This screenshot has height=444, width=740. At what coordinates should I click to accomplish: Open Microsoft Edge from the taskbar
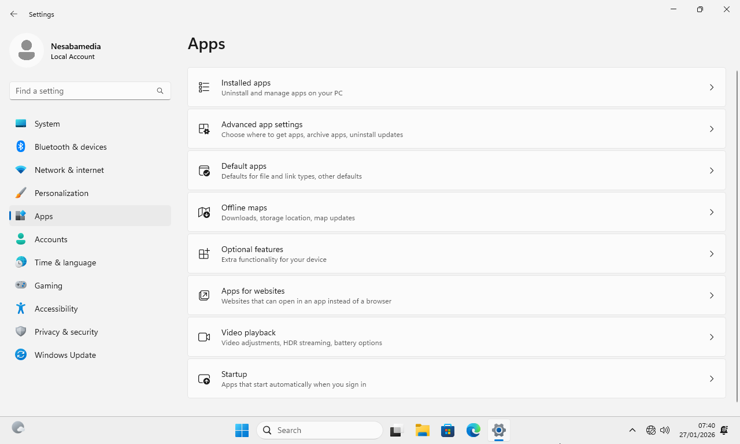(473, 430)
